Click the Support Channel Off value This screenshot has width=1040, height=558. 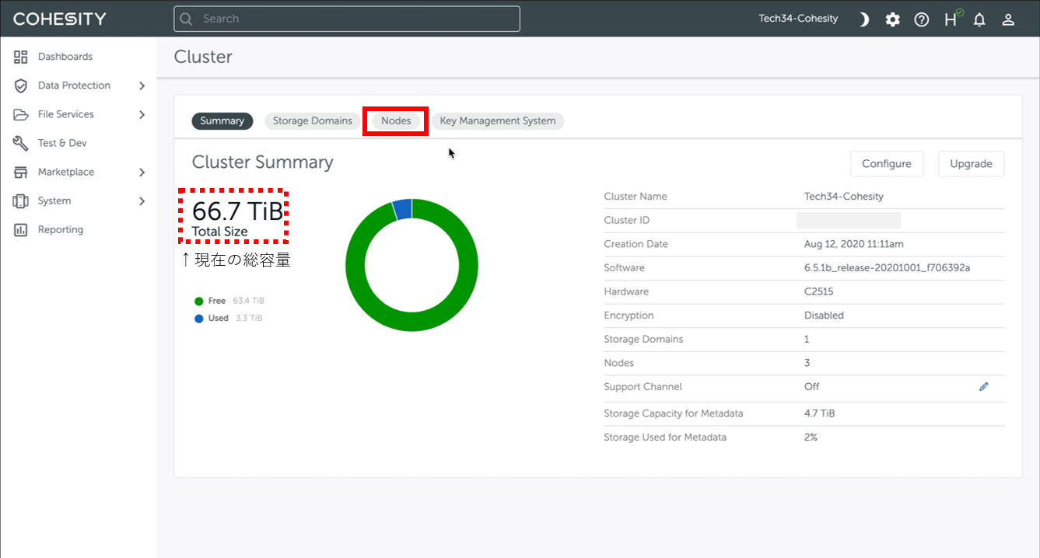(812, 386)
